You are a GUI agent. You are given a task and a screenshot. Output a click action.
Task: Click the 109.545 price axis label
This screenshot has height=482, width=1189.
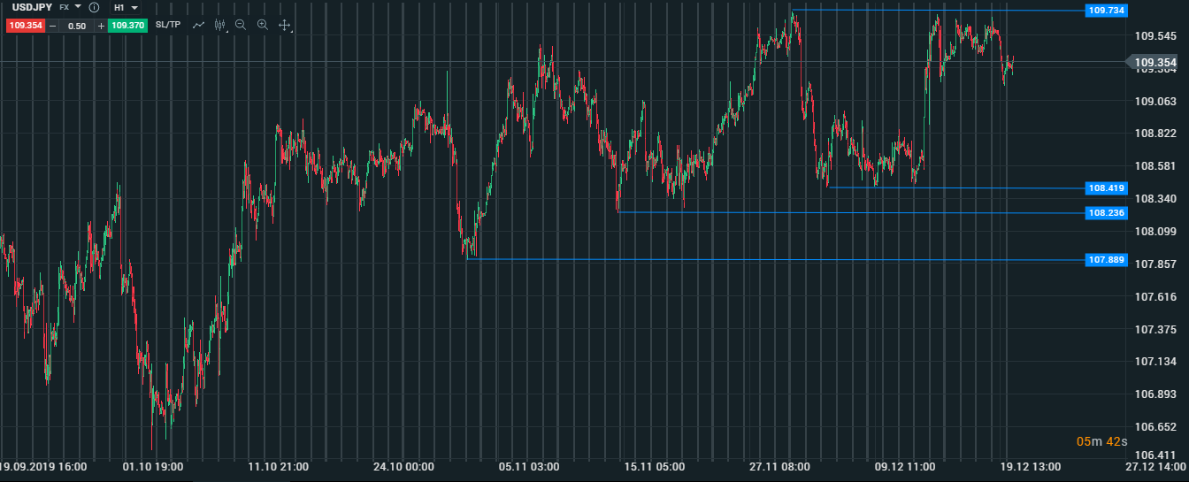pyautogui.click(x=1155, y=36)
